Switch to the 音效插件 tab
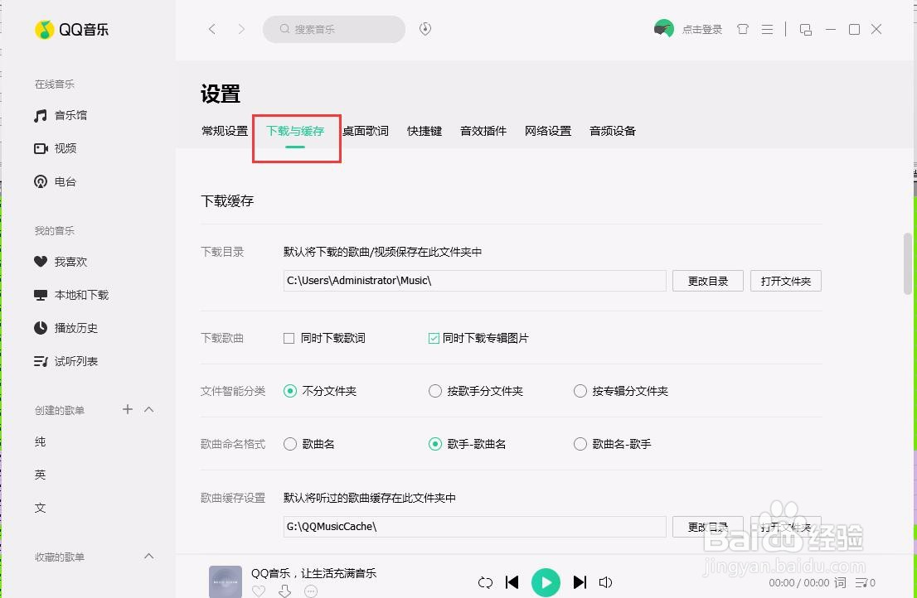 click(483, 130)
